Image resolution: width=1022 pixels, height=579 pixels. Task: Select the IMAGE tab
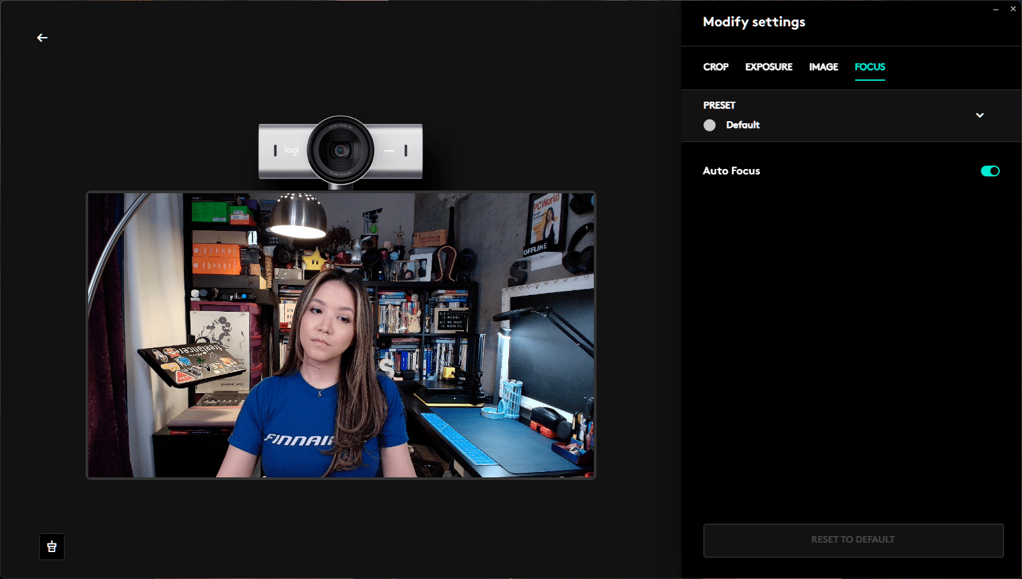point(823,67)
